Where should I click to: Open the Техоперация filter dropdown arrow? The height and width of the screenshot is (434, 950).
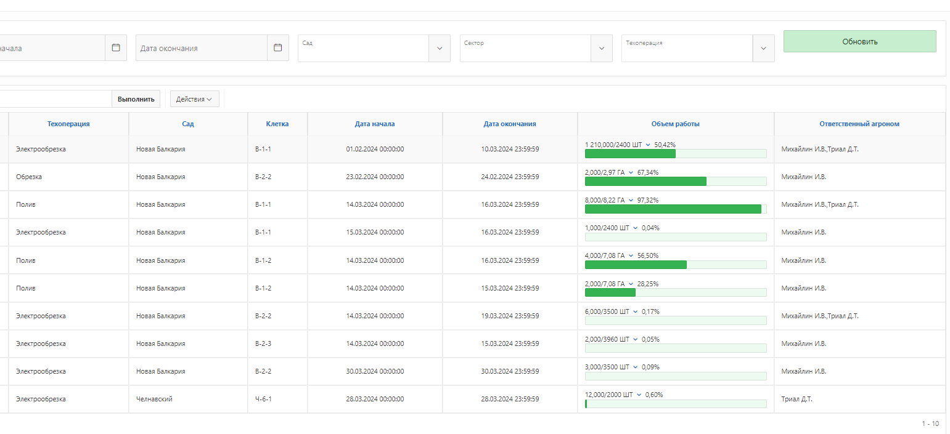pyautogui.click(x=763, y=48)
